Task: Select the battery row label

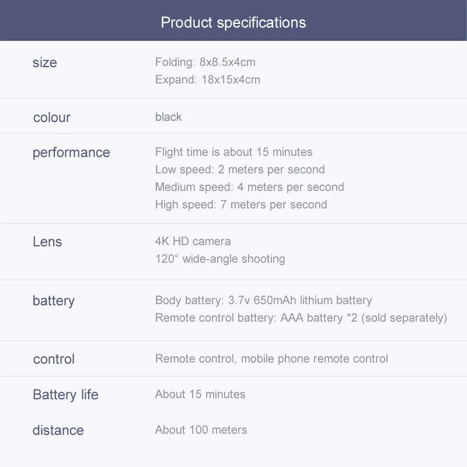Action: click(54, 301)
